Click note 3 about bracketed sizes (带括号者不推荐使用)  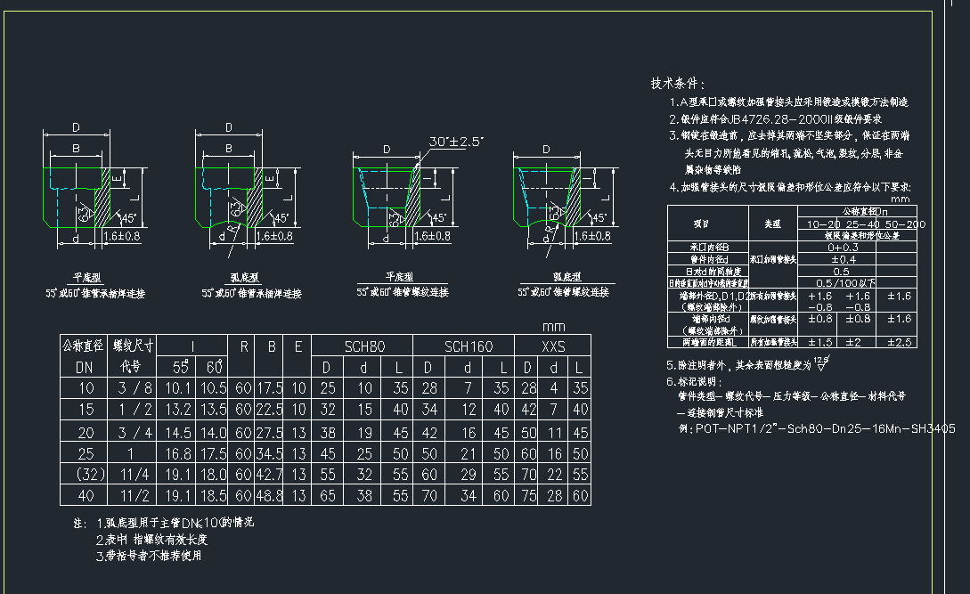click(x=148, y=556)
